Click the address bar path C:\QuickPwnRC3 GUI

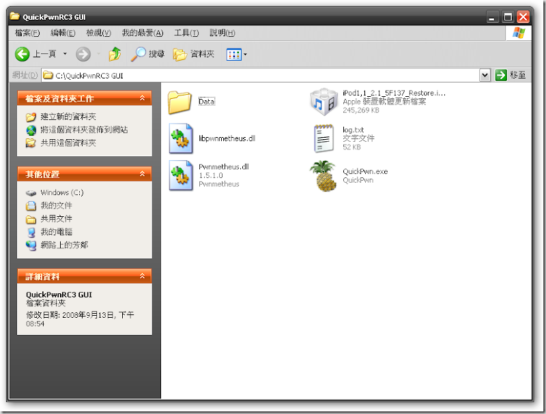point(89,76)
